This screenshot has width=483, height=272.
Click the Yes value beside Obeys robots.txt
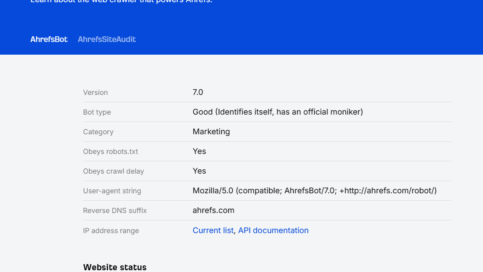pyautogui.click(x=199, y=151)
